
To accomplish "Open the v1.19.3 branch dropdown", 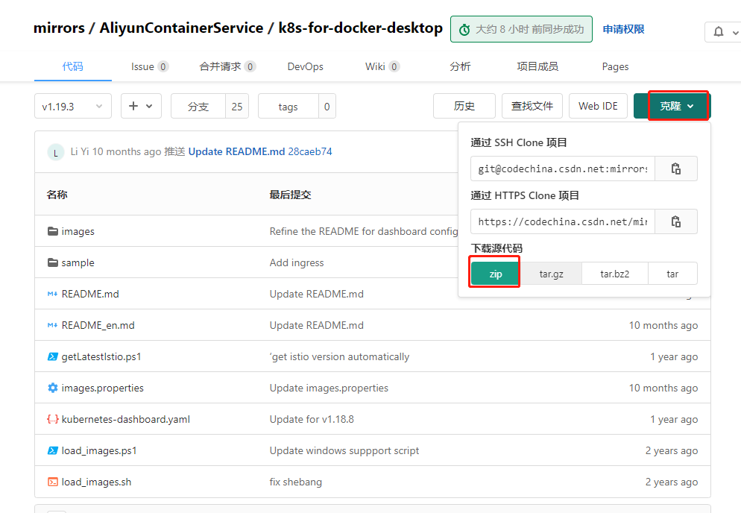I will click(x=73, y=106).
